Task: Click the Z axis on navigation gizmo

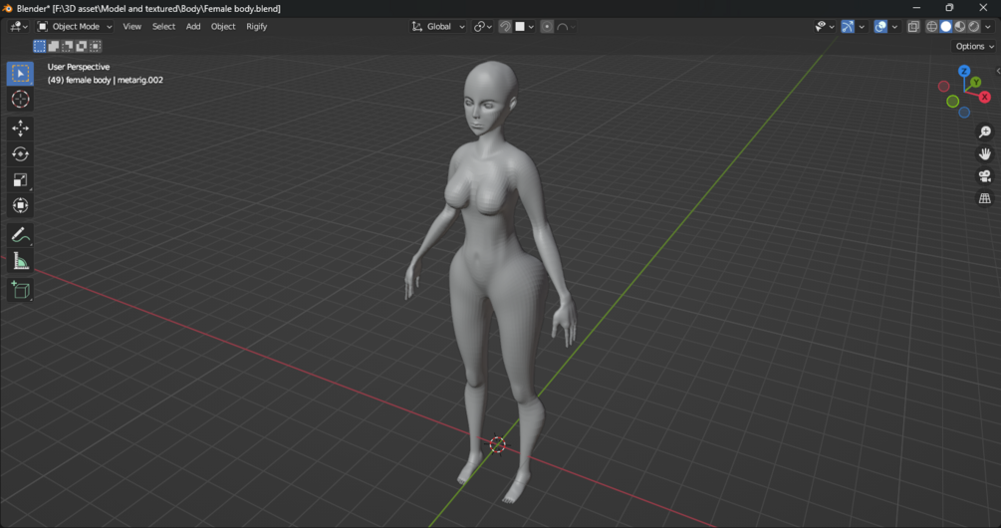Action: [x=964, y=71]
